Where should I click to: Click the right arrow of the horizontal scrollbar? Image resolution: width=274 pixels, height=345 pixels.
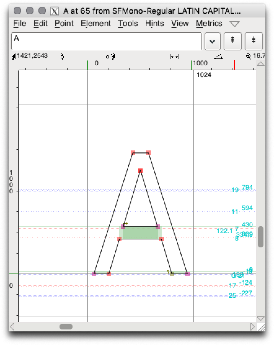[x=253, y=327]
